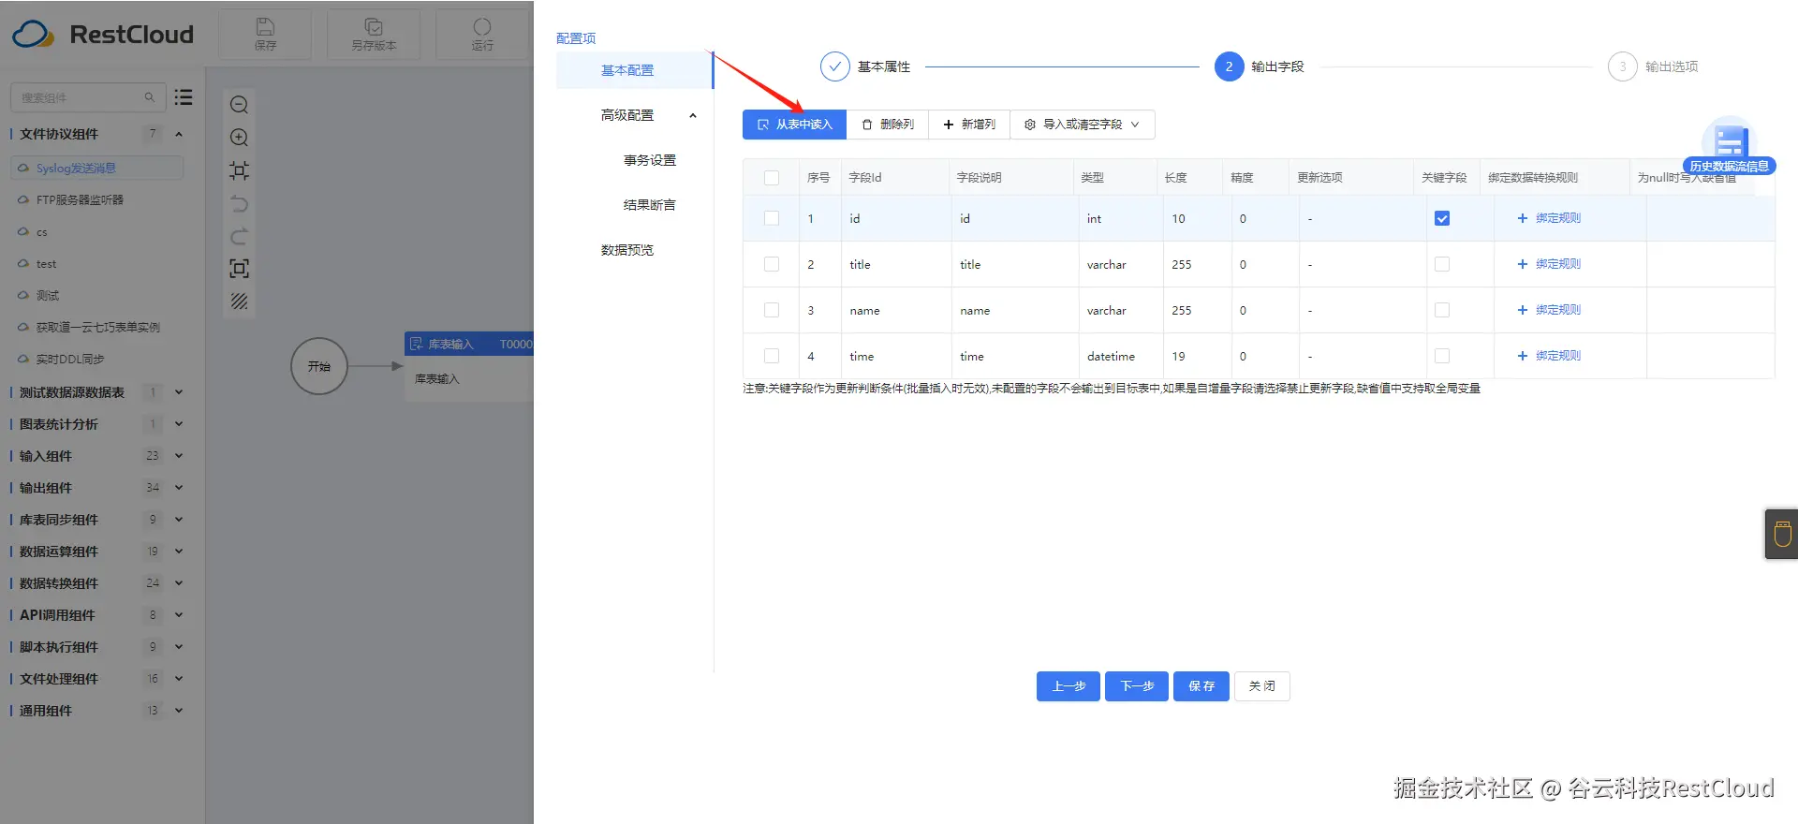This screenshot has height=824, width=1798.
Task: Collapse the 高级配置 section arrow
Action: [x=693, y=116]
